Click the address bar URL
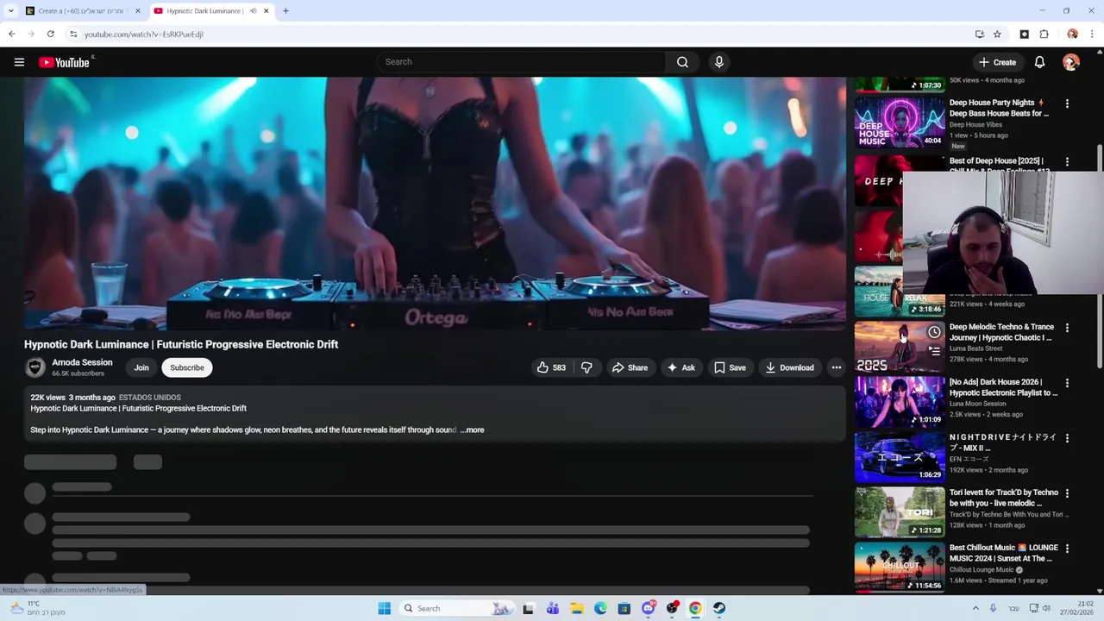The height and width of the screenshot is (621, 1104). pos(143,34)
